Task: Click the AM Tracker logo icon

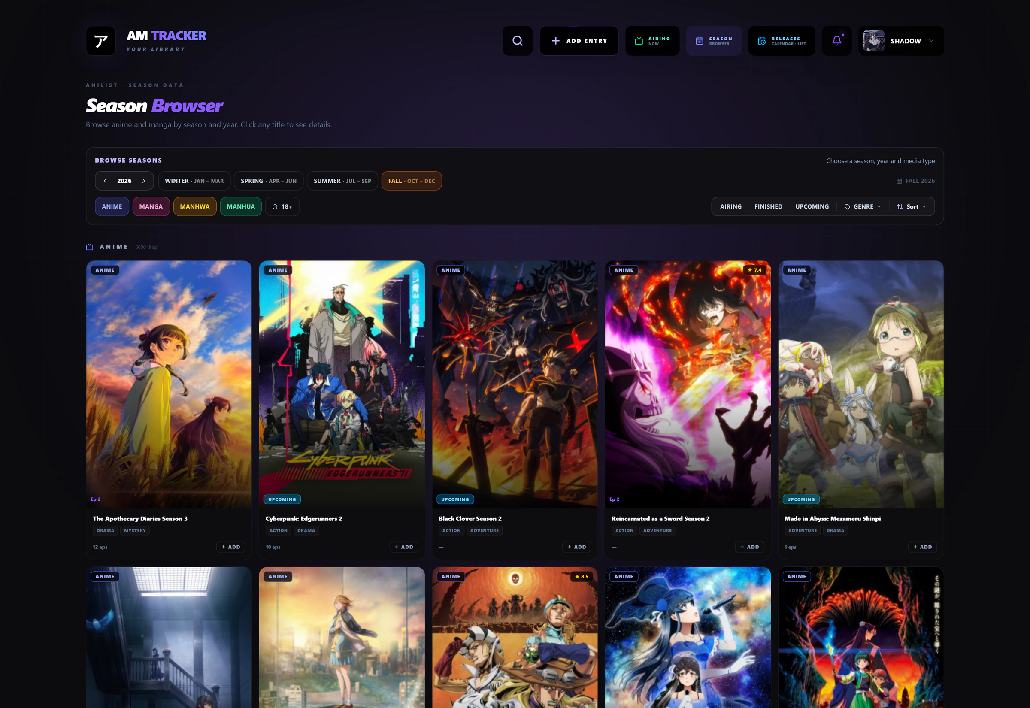Action: [101, 41]
